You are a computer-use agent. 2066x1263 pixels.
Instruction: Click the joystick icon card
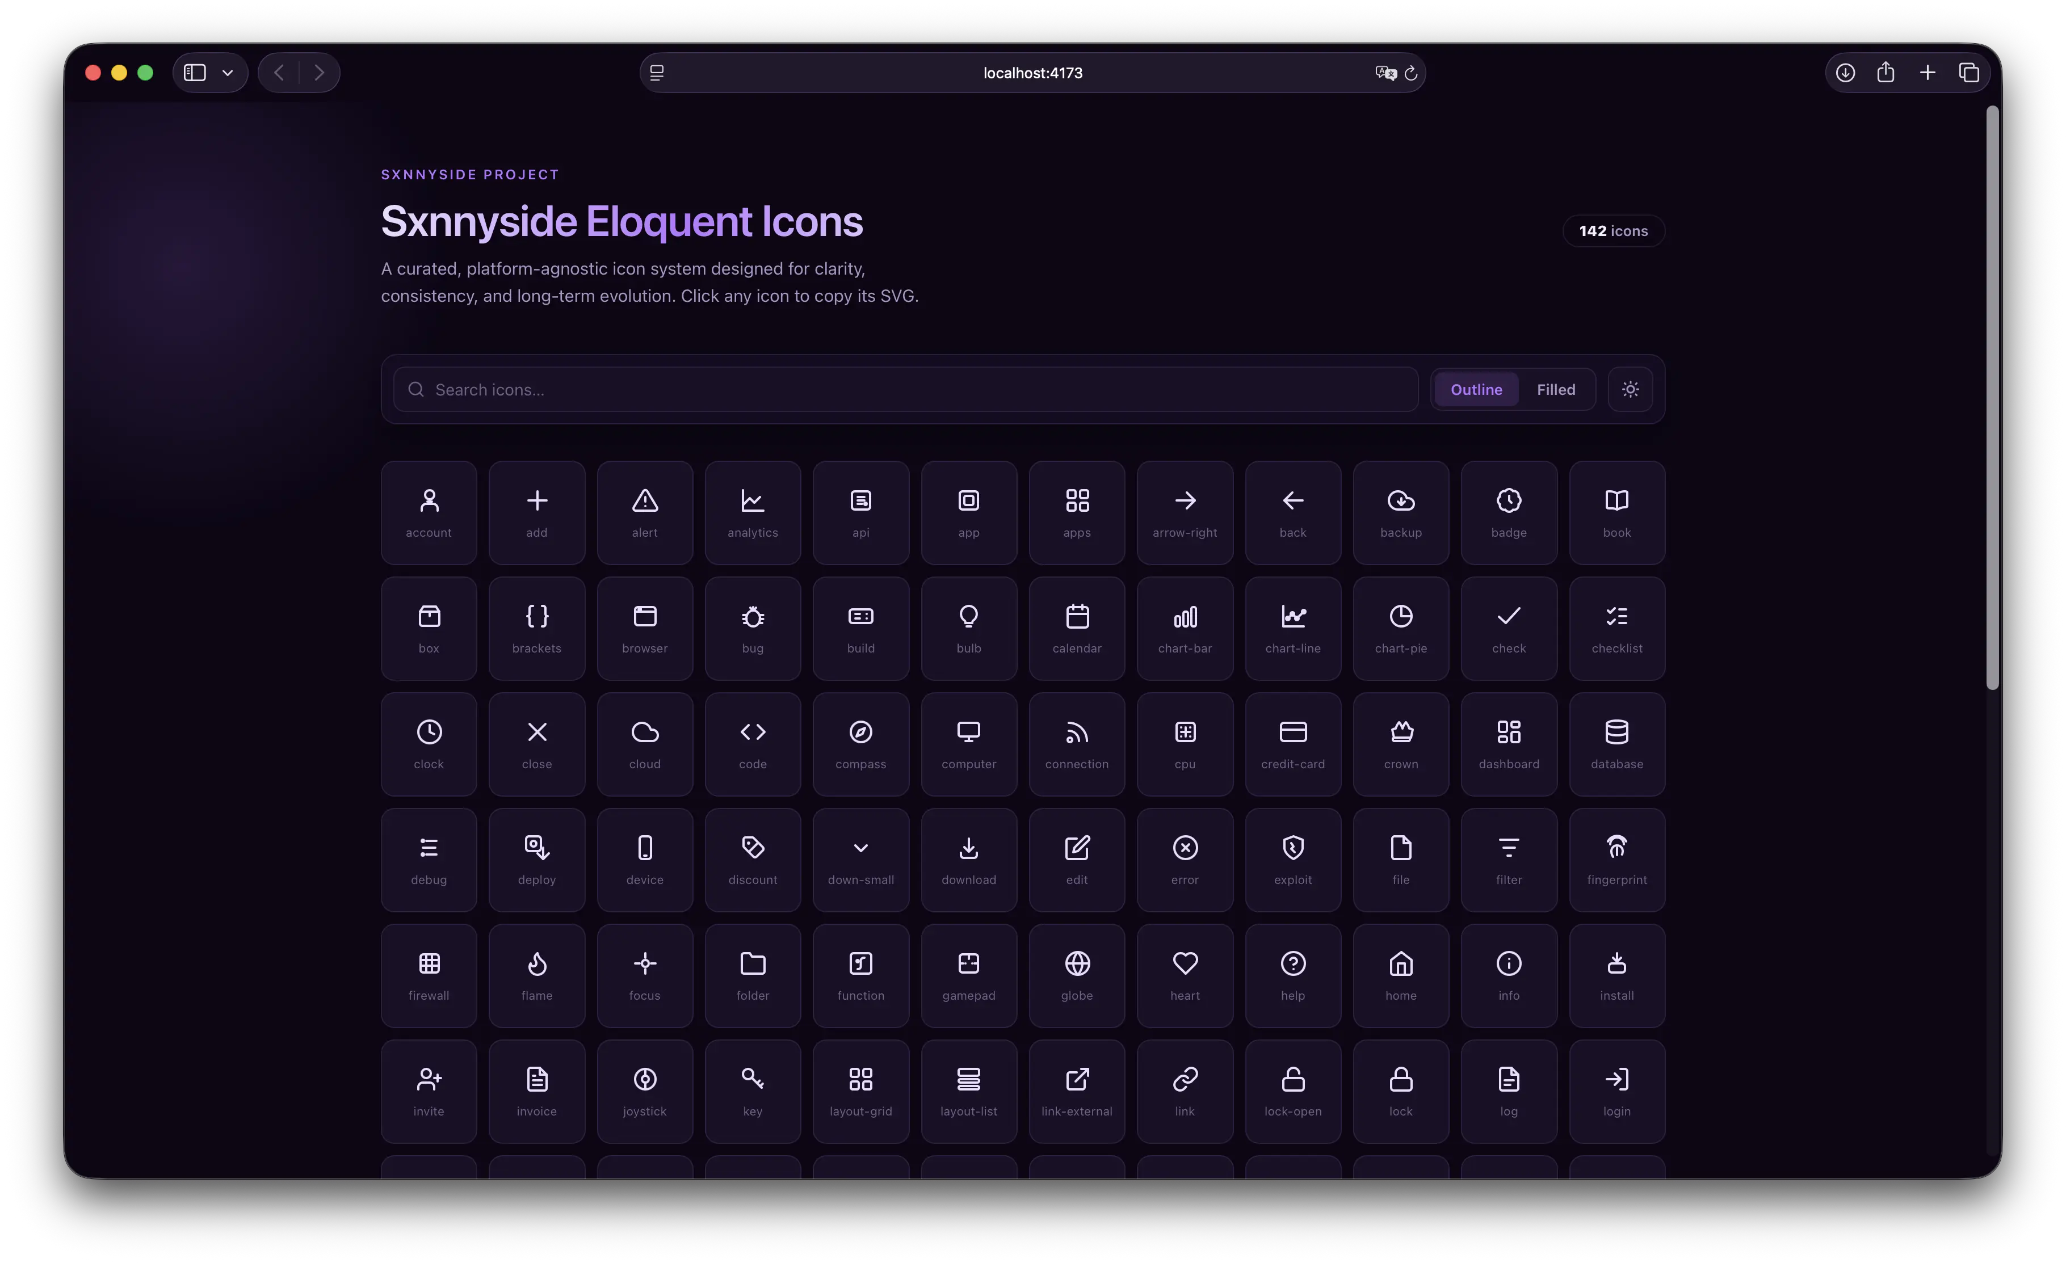pyautogui.click(x=645, y=1091)
